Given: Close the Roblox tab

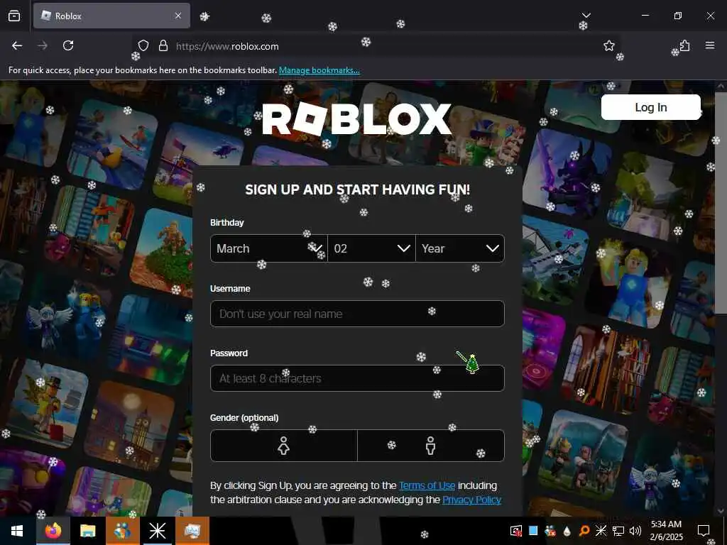Looking at the screenshot, I should tap(178, 16).
